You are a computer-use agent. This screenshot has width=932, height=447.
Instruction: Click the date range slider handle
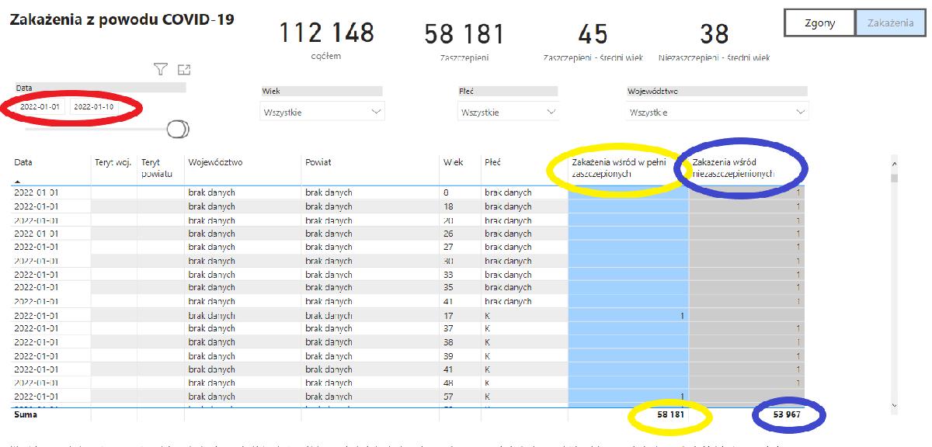(178, 129)
